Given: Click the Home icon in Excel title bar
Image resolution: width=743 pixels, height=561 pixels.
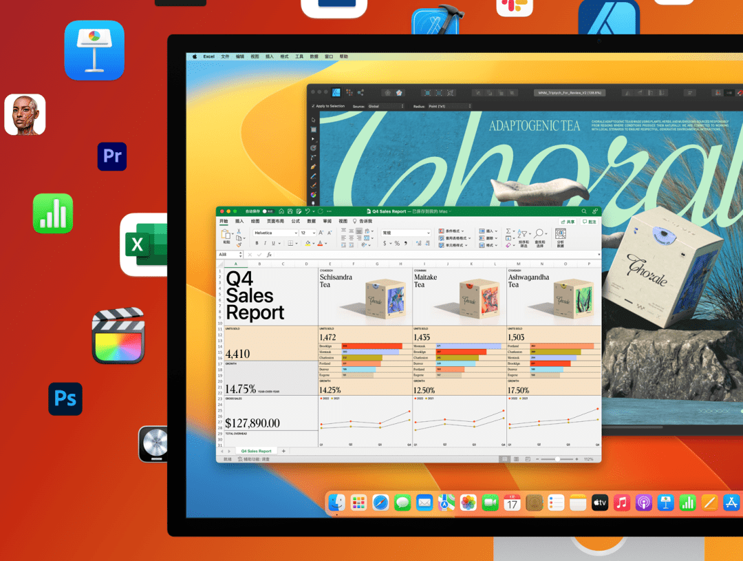Looking at the screenshot, I should coord(281,211).
